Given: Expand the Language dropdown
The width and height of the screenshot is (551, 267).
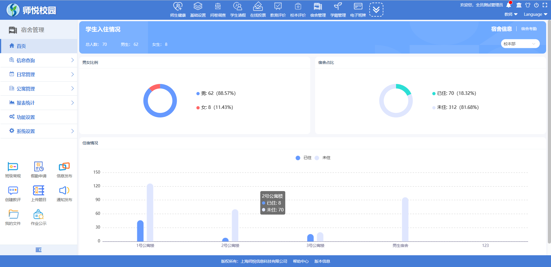Looking at the screenshot, I should click(535, 14).
